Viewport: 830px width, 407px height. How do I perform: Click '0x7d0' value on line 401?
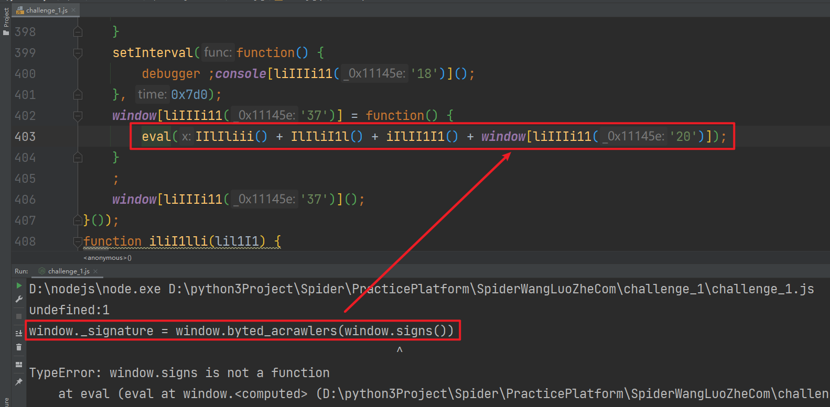189,95
